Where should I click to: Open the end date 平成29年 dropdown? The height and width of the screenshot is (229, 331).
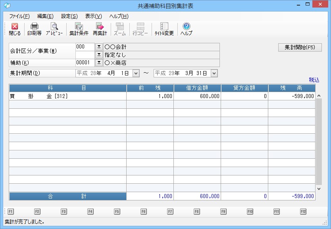click(x=214, y=73)
